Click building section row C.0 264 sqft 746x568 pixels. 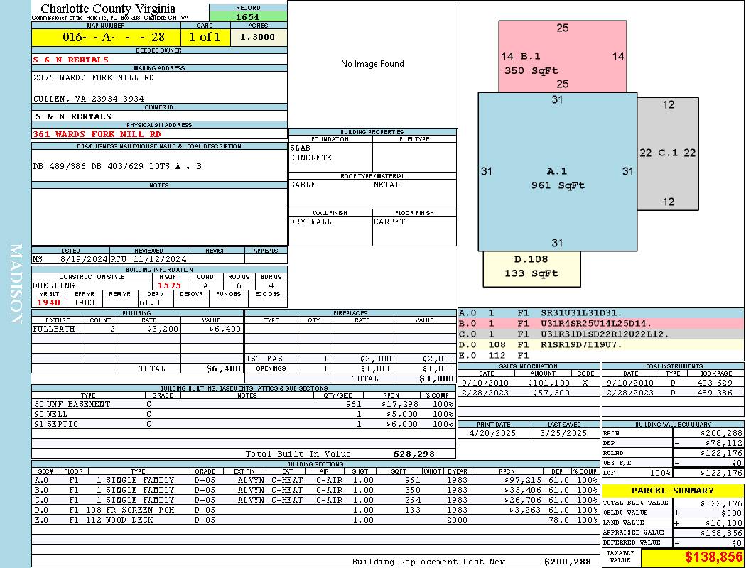(x=315, y=500)
